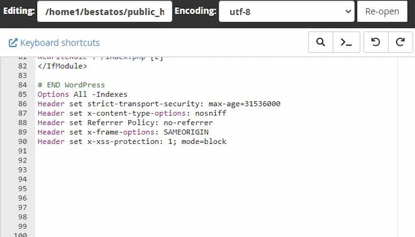Open the search magnifier tool

(321, 42)
